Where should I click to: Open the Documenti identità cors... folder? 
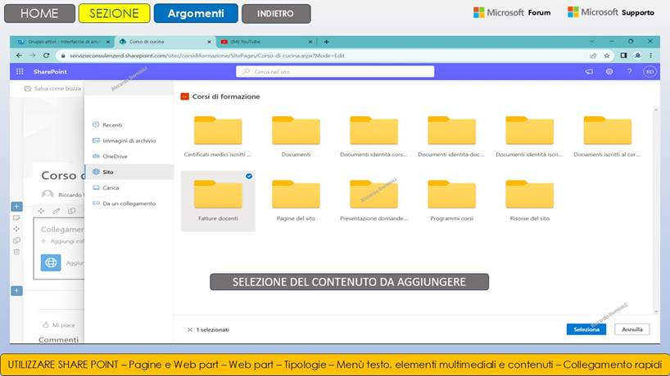click(x=373, y=137)
